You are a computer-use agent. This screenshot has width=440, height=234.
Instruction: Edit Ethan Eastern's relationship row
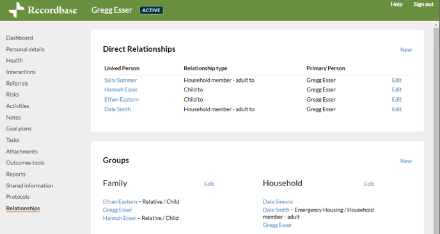pos(397,100)
